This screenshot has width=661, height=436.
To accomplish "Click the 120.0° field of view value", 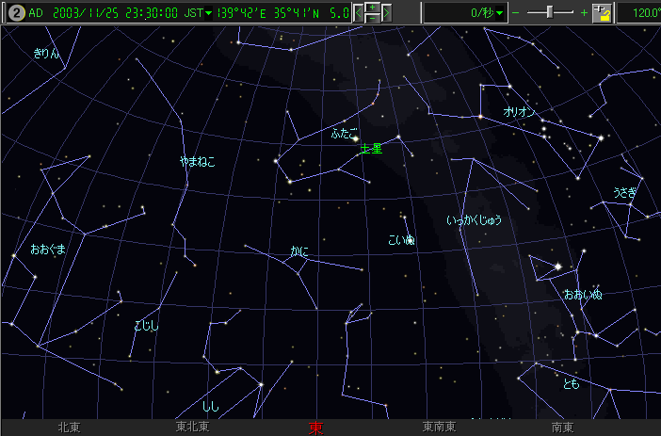I will 642,13.
